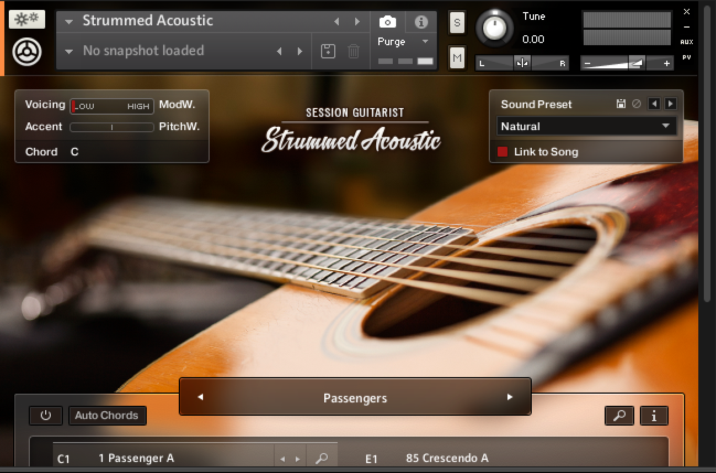
Task: Click the magnifier inside the Passenger A slot
Action: tap(322, 458)
